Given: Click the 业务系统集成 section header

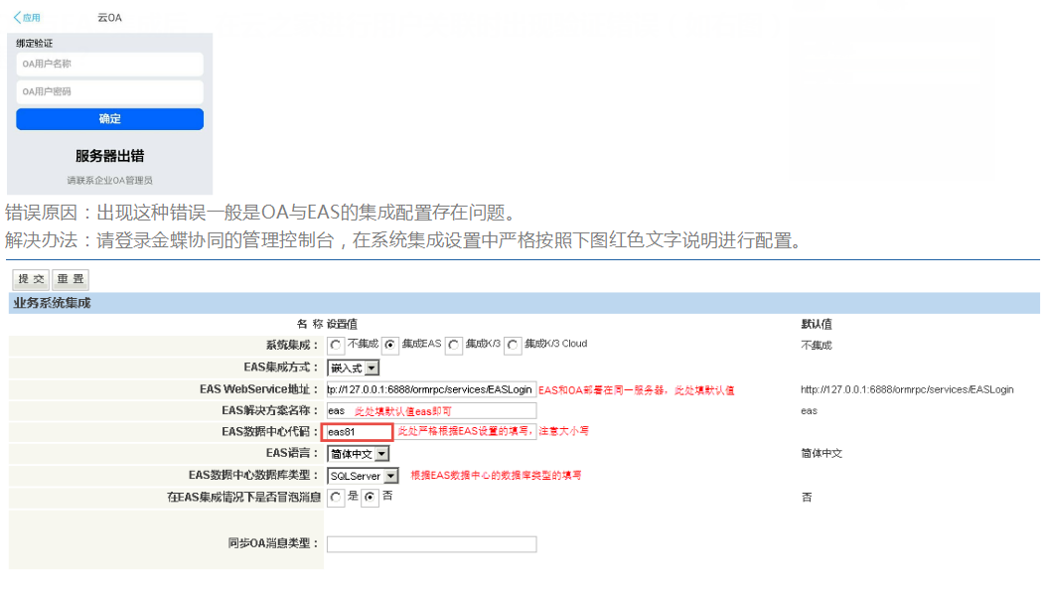Looking at the screenshot, I should [523, 303].
